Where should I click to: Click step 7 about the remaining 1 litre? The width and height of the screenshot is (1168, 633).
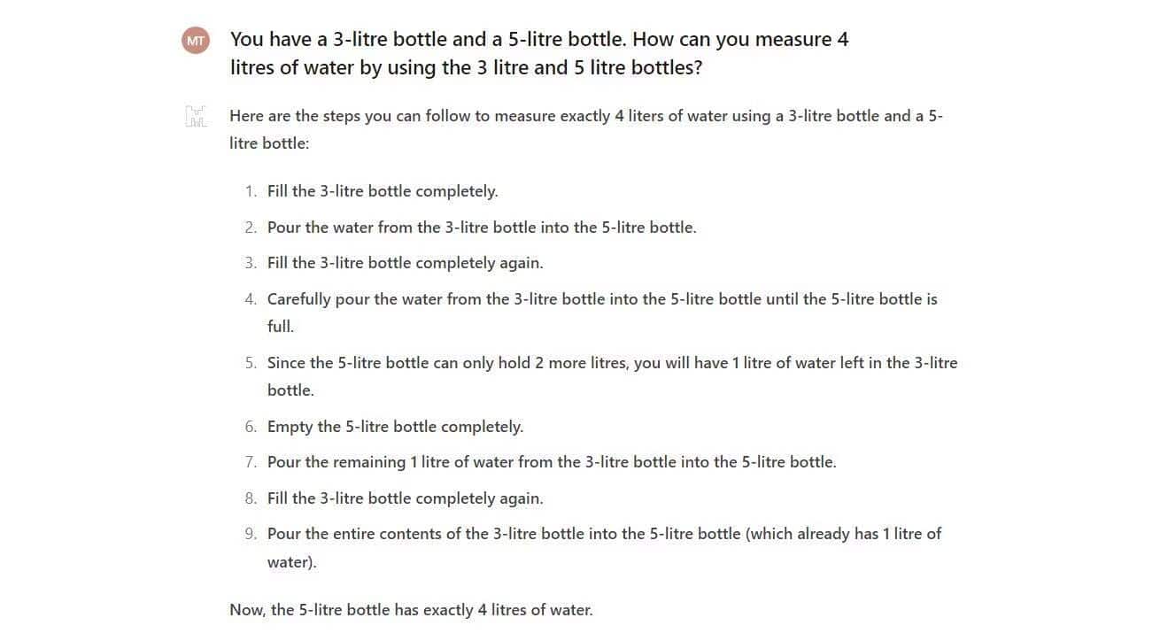coord(552,462)
